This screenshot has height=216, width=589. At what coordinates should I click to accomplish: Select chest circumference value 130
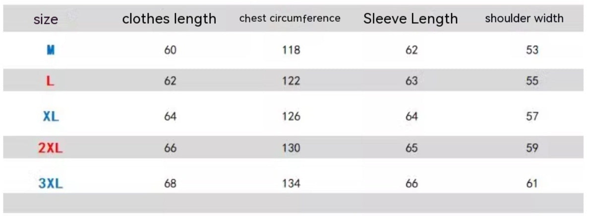click(291, 148)
